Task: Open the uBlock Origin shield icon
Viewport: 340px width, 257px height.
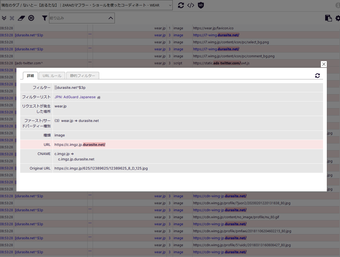Action: 200,5
